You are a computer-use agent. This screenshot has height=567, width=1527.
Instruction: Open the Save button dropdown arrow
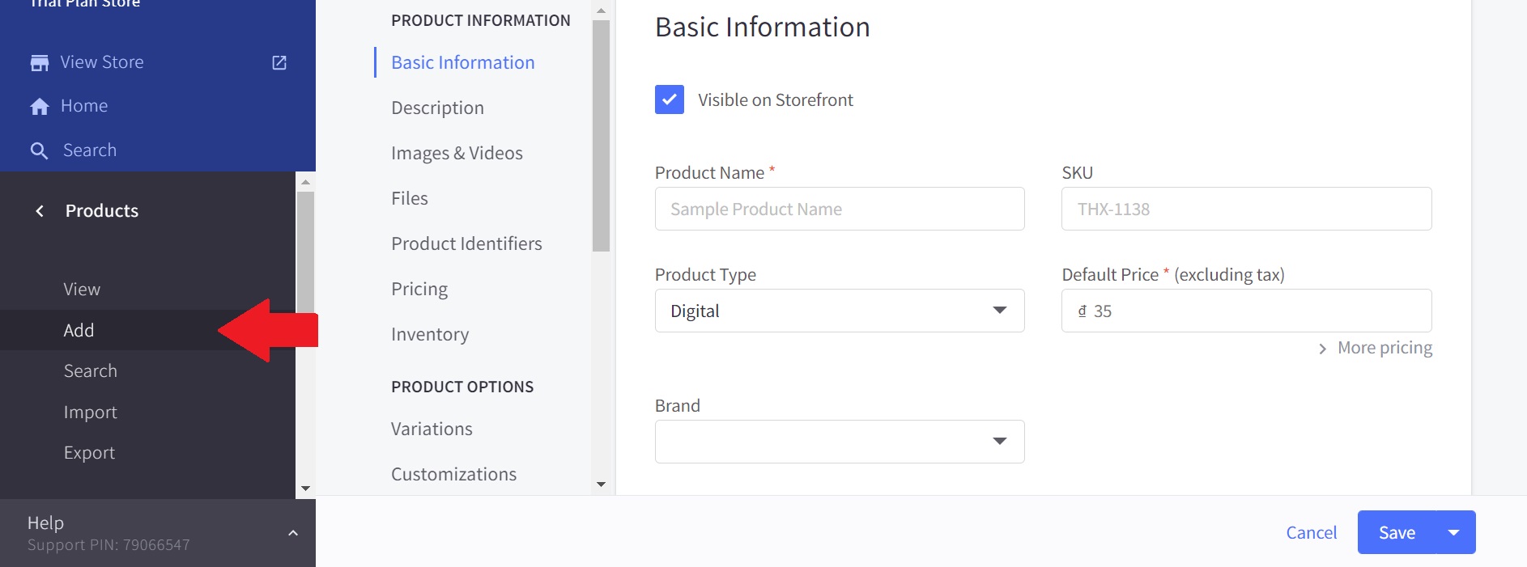point(1454,532)
